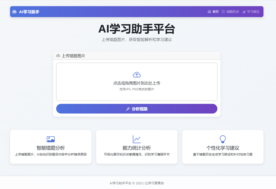
Task: Click 支持JPG, PNG格式的图片 hint text
Action: coord(137,89)
